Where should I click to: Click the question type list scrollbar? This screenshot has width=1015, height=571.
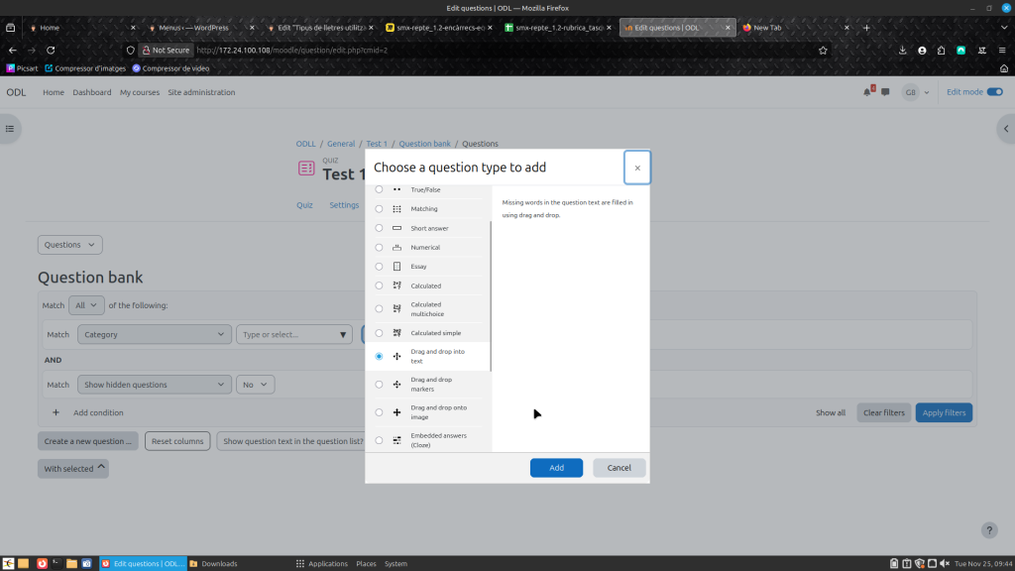pos(491,297)
